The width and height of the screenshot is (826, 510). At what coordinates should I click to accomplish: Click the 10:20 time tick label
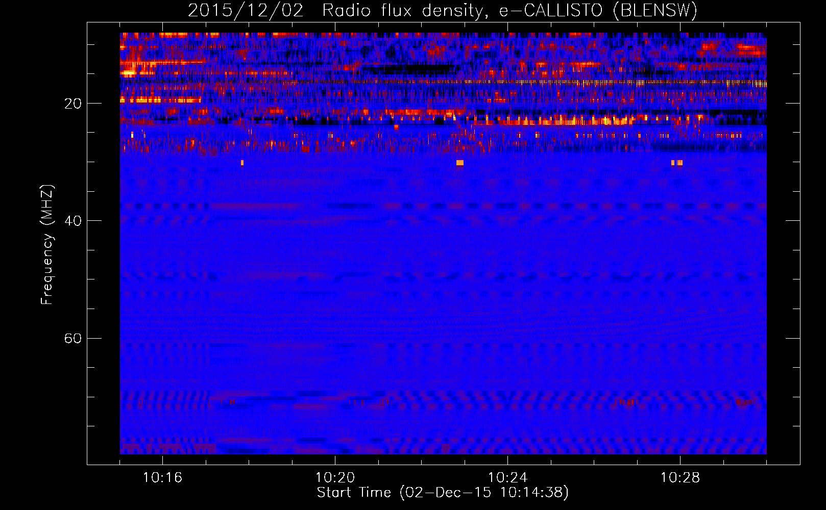pyautogui.click(x=335, y=478)
